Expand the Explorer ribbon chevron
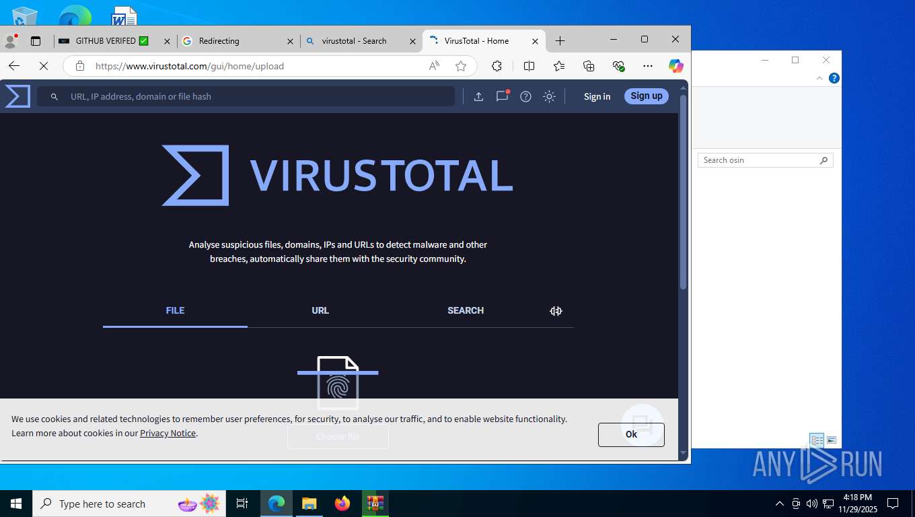The height and width of the screenshot is (517, 915). pyautogui.click(x=819, y=78)
